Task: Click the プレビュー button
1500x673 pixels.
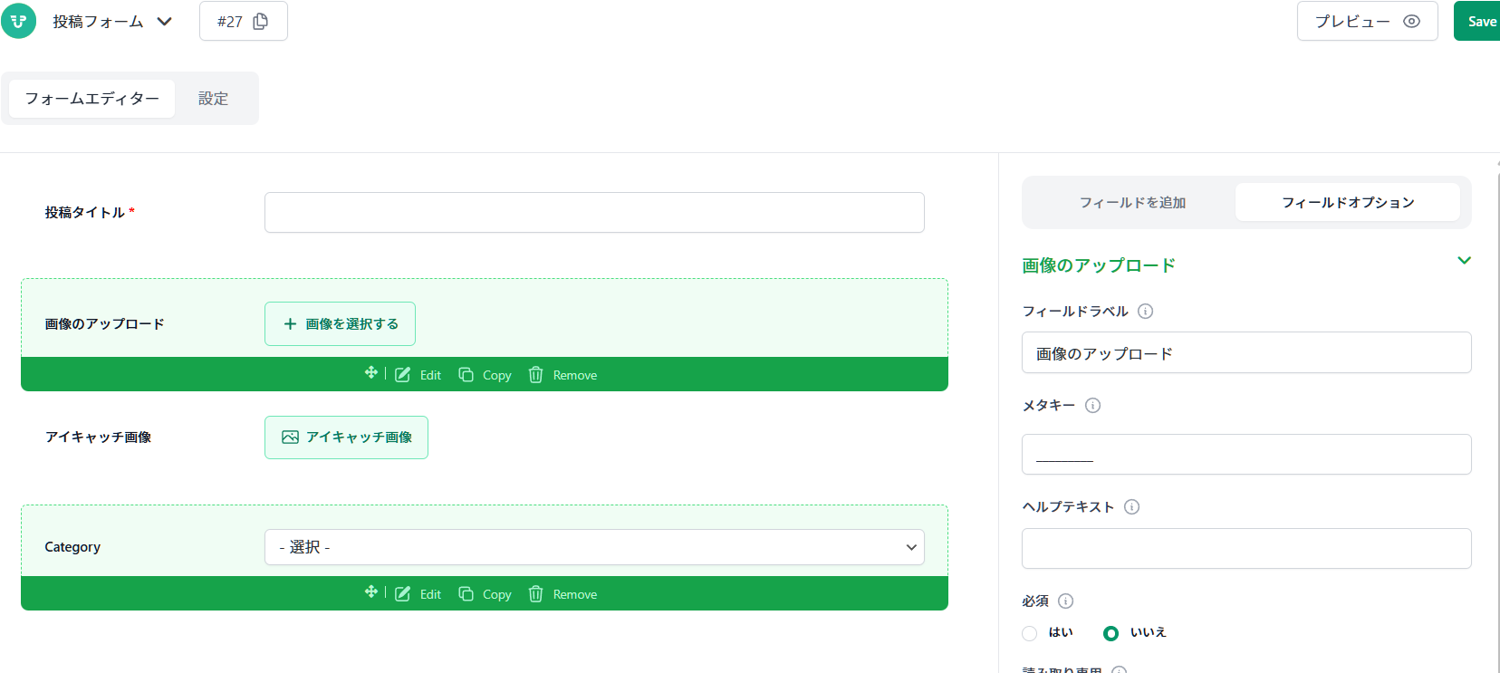Action: pyautogui.click(x=1366, y=22)
